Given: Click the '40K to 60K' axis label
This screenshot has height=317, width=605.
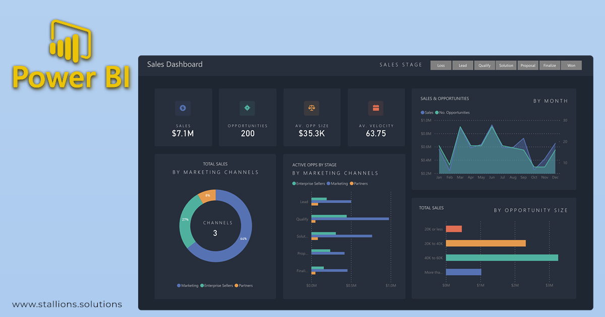Looking at the screenshot, I should (x=434, y=258).
